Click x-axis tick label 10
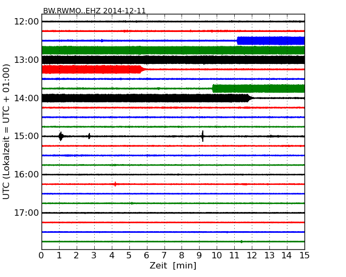The height and width of the screenshot is (277, 346). coord(217,256)
